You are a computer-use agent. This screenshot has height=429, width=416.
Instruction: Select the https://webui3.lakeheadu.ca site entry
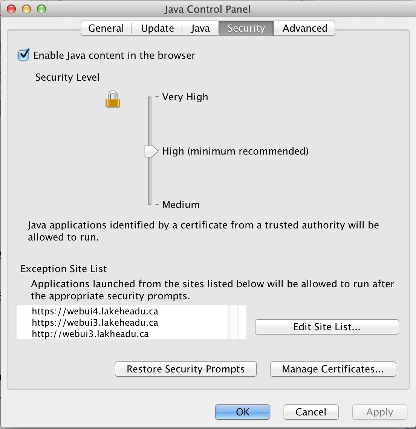pos(95,323)
